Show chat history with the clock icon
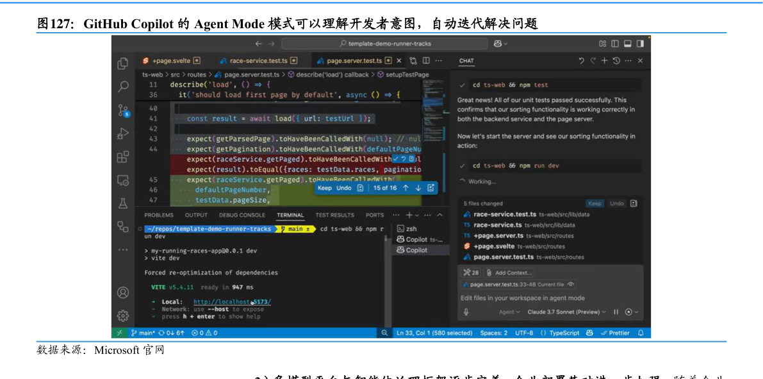The width and height of the screenshot is (763, 379). click(x=616, y=61)
